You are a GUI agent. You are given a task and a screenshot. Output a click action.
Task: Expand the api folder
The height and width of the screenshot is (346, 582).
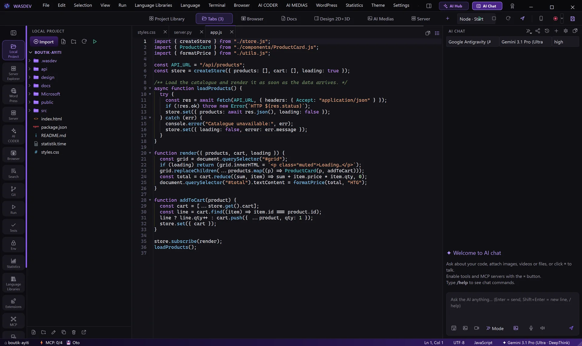click(30, 69)
